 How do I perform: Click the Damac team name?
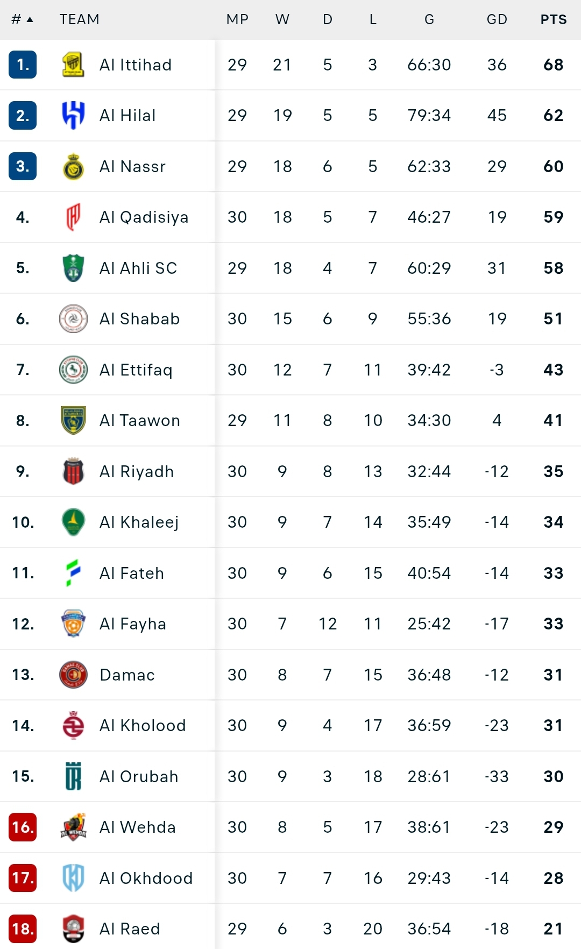127,675
